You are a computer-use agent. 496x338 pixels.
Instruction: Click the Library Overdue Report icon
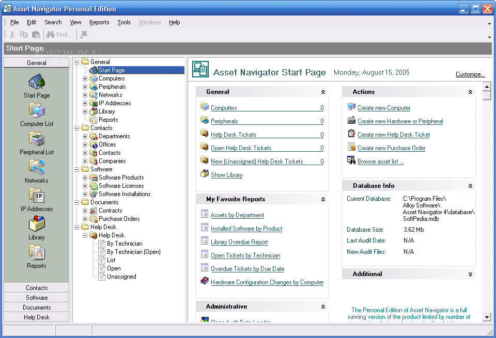coord(205,241)
